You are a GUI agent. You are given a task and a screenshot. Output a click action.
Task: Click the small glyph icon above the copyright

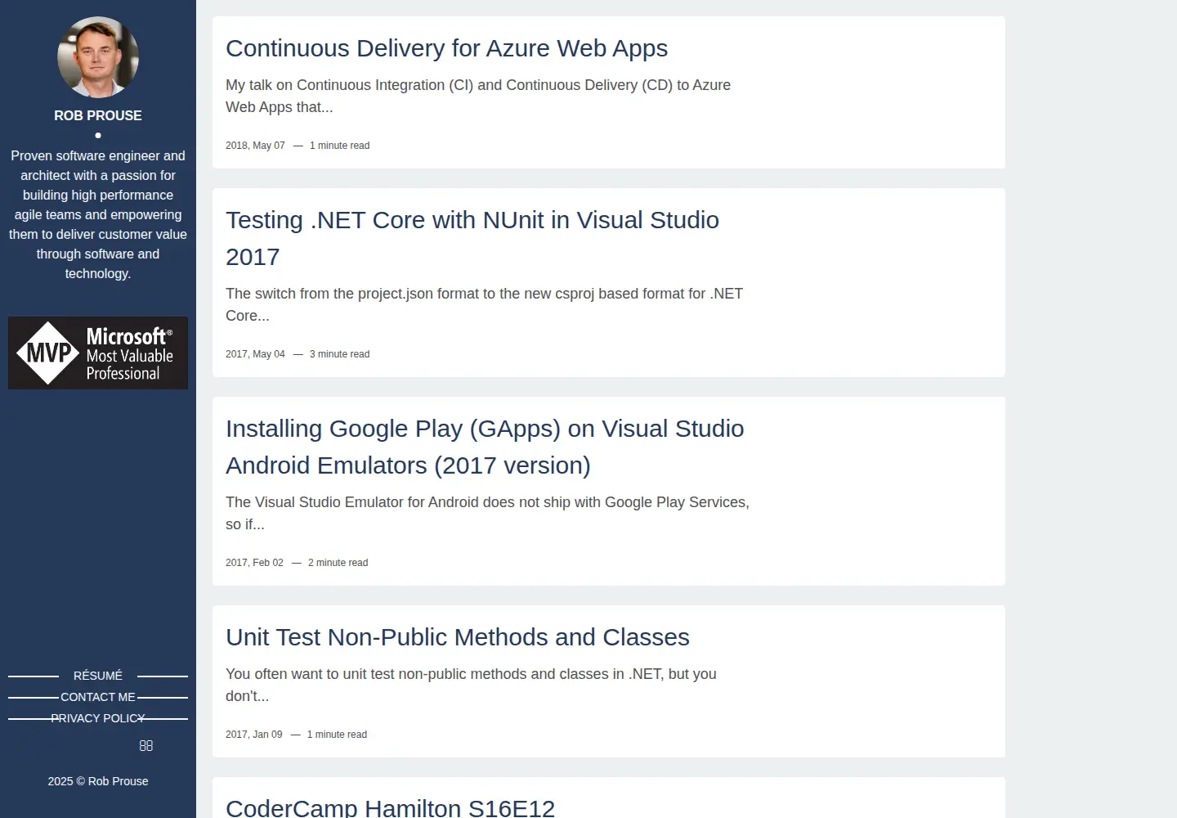point(146,746)
